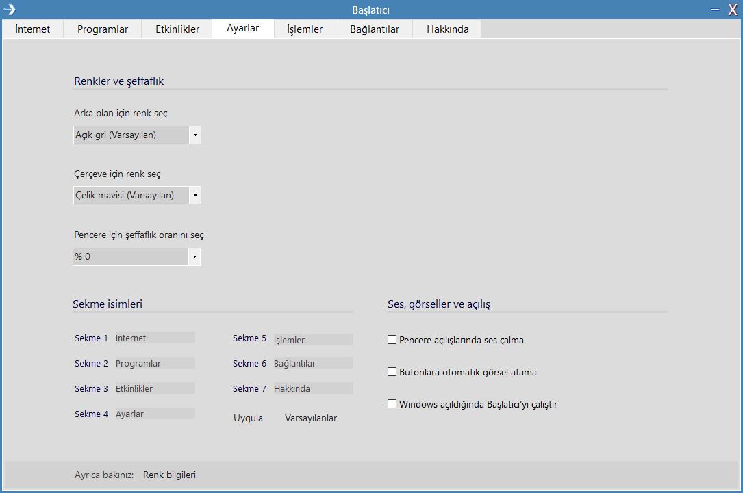
Task: Click the Uygula button
Action: coord(248,418)
